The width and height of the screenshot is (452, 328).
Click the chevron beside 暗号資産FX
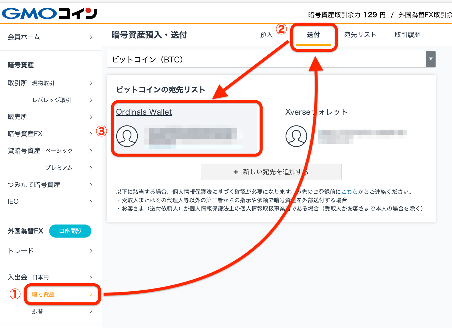click(x=91, y=134)
